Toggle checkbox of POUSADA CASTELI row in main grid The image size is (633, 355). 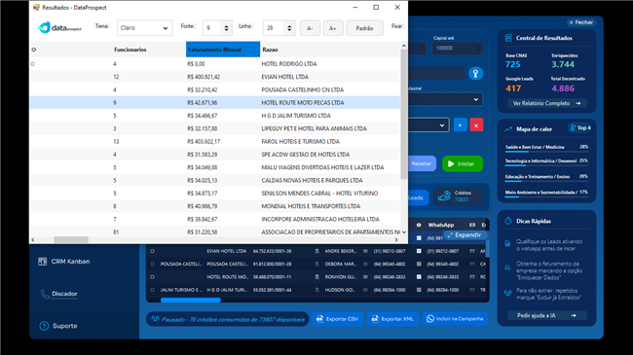click(x=152, y=264)
